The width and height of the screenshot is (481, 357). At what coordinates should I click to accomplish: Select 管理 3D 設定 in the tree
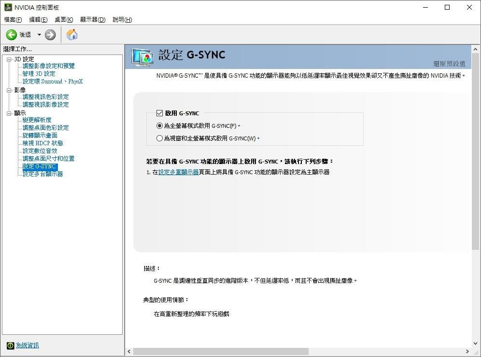(x=39, y=73)
